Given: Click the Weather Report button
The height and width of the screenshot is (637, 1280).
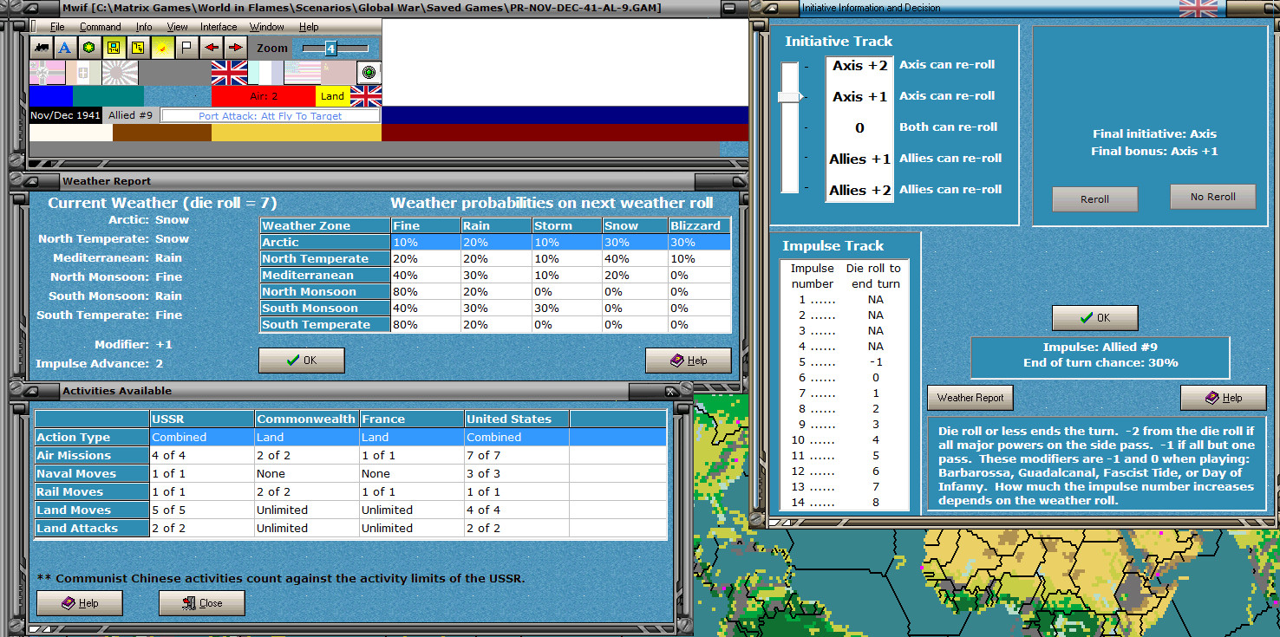Looking at the screenshot, I should coord(970,398).
